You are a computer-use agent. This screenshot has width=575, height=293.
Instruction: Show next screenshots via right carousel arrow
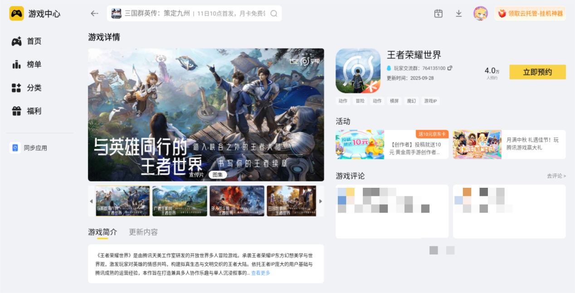coord(321,200)
